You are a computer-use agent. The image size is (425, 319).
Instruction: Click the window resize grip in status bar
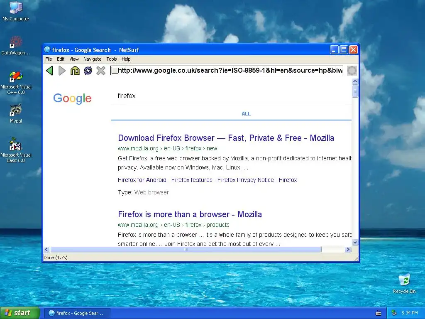coord(356,258)
